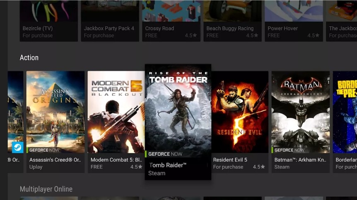Click the 4.5 star rating of Crossy Road

tap(191, 36)
